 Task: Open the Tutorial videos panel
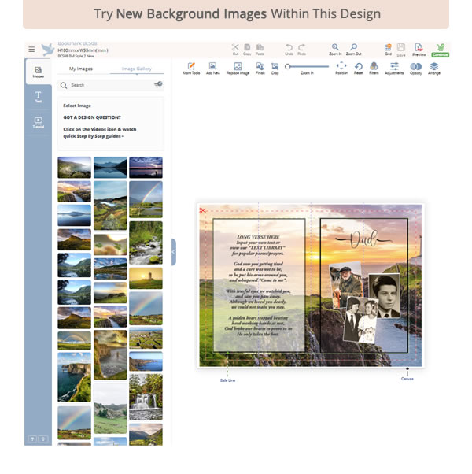coord(39,122)
